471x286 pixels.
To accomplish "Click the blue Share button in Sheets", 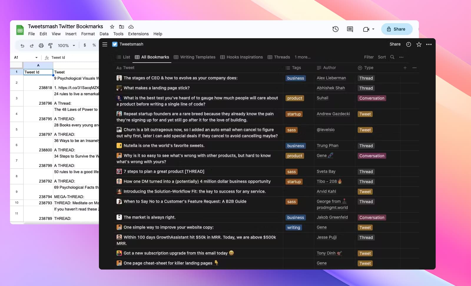I will click(x=396, y=29).
